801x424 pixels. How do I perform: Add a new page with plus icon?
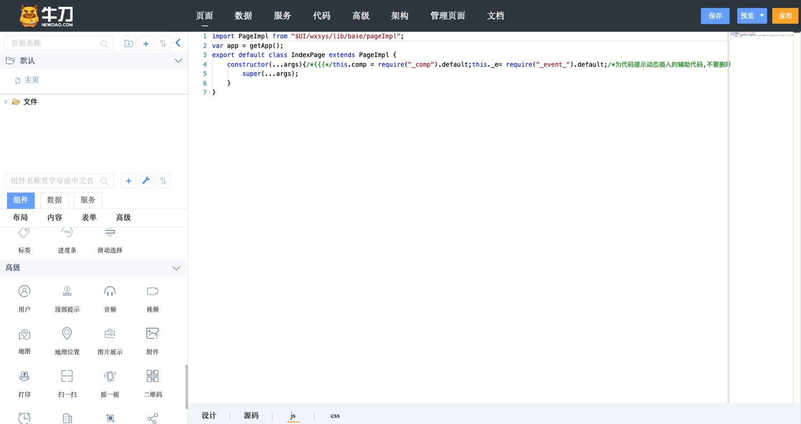(x=146, y=43)
